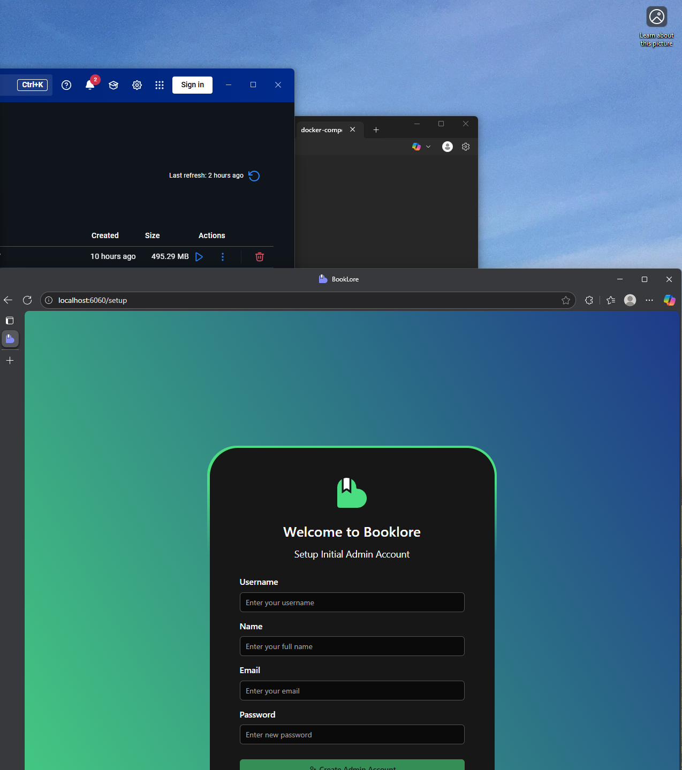
Task: Add new tab in docker-compose window
Action: point(376,130)
